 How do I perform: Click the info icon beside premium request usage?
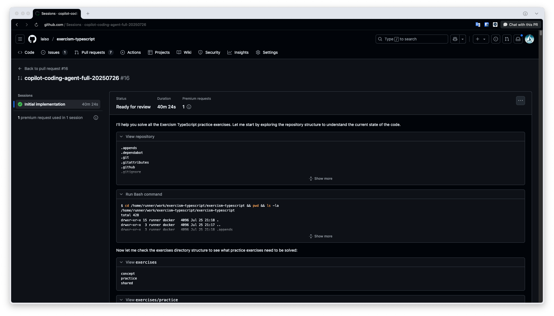96,118
